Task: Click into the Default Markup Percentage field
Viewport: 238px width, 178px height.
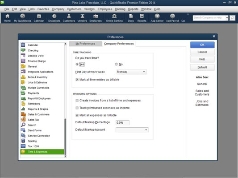Action: (122, 122)
